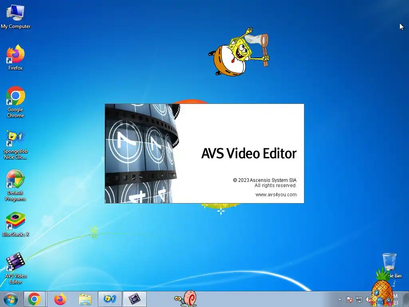This screenshot has width=409, height=307.
Task: Open the Action Center flag tray icon
Action: [x=349, y=299]
